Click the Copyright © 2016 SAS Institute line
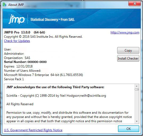The width and height of the screenshot is (143, 136). point(43,37)
